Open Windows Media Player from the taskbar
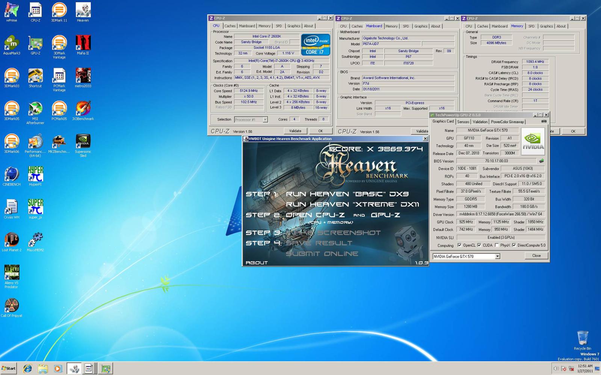601x375 pixels. (x=57, y=369)
